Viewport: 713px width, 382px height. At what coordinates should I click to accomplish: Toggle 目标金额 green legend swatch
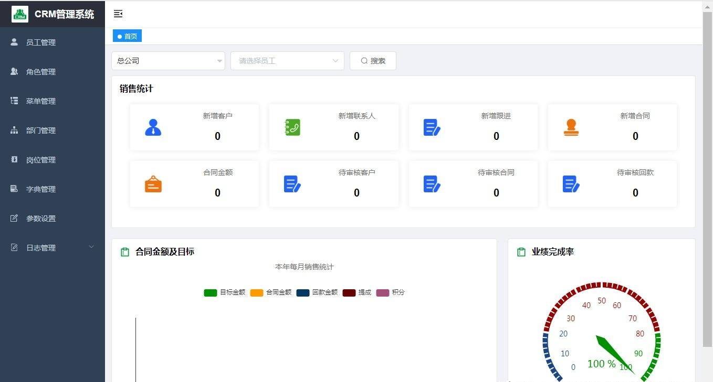pos(210,292)
